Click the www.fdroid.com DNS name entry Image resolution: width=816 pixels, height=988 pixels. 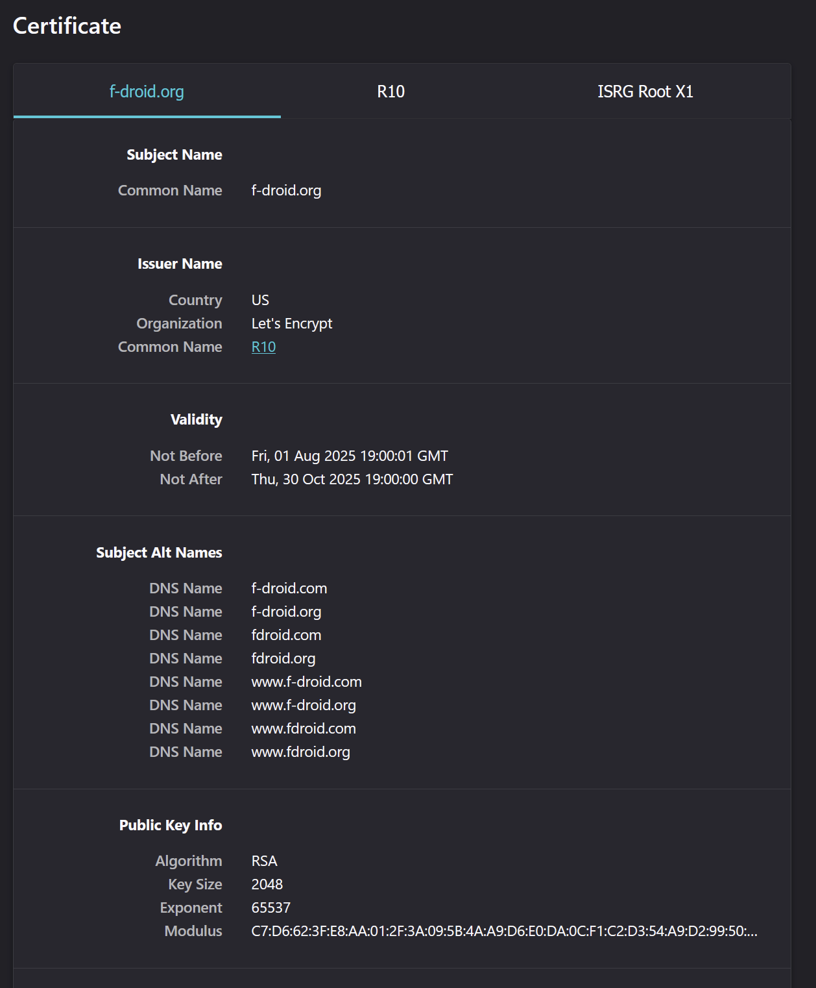304,728
